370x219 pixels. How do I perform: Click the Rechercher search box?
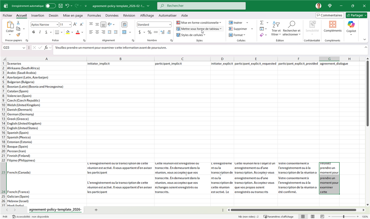pos(201,6)
